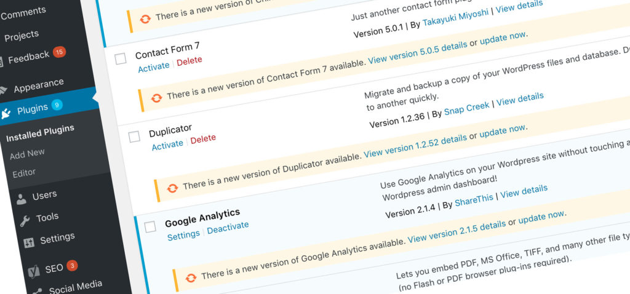Open the Feedback menu item
This screenshot has height=294, width=630.
point(28,58)
